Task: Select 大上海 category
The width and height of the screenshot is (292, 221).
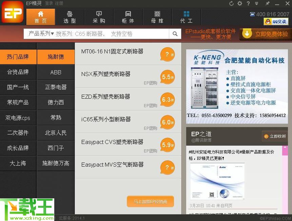Action: pos(18,163)
